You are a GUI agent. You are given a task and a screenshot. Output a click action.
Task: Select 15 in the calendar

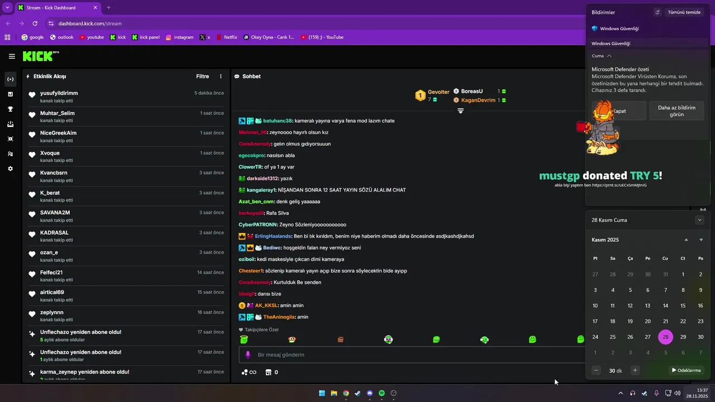click(683, 305)
